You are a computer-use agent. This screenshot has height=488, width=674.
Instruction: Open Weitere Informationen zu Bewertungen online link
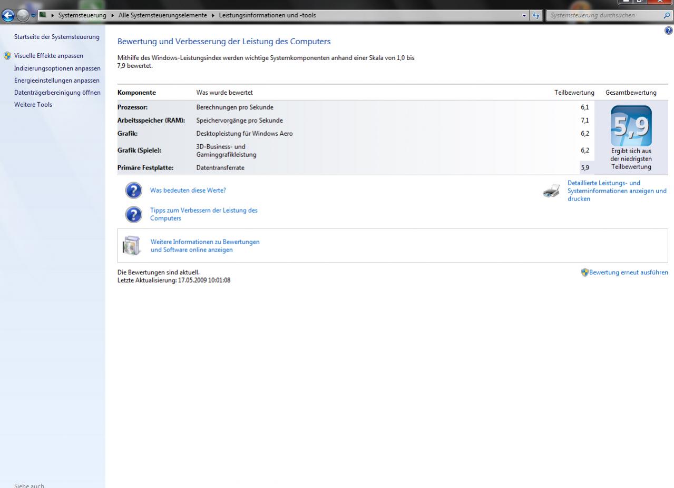(x=205, y=246)
